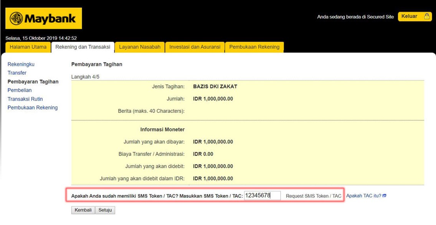Switch to the Layanan Nasabah tab
The height and width of the screenshot is (225, 436).
point(140,47)
